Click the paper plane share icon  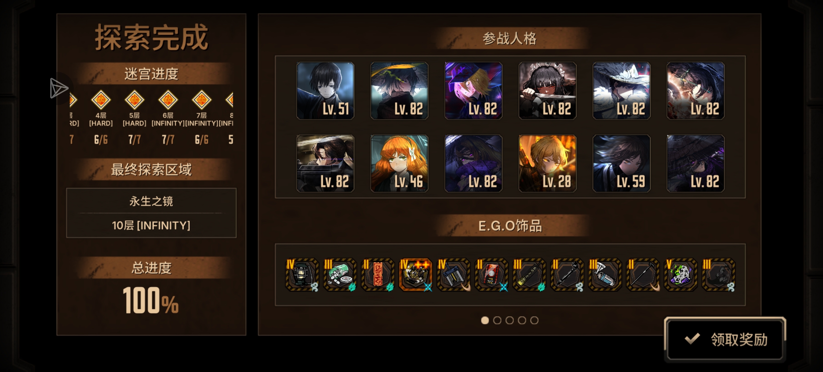click(59, 88)
